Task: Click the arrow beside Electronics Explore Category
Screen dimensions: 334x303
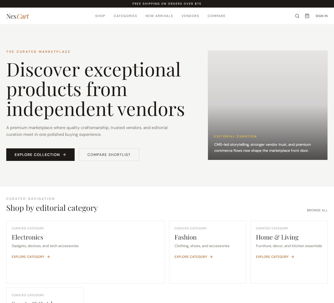Action: pyautogui.click(x=48, y=257)
